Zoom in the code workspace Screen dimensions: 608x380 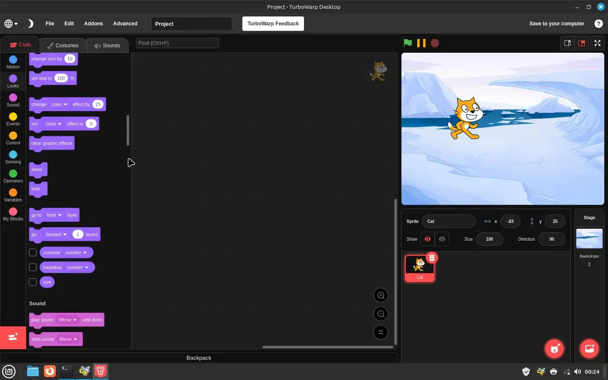tap(381, 295)
